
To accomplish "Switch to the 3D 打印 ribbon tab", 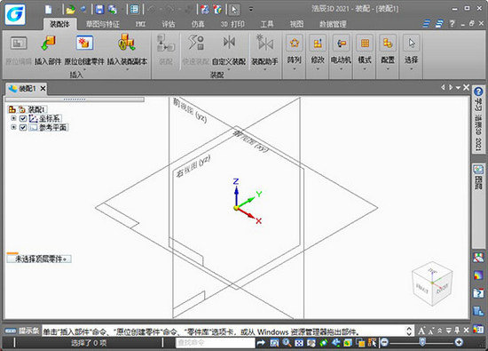I will (x=232, y=24).
